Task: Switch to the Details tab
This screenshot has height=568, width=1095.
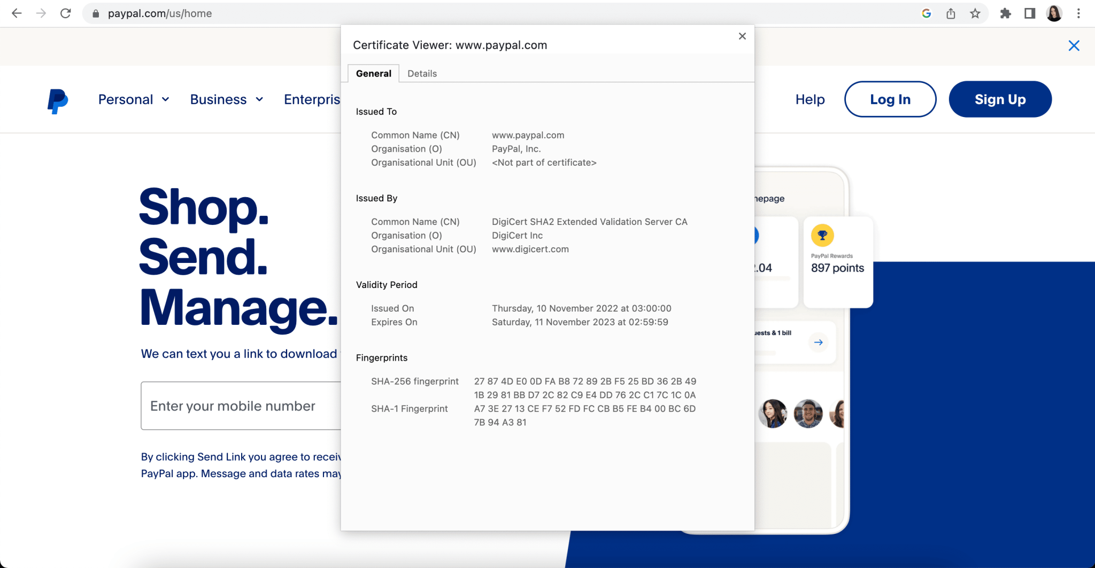Action: [x=422, y=74]
